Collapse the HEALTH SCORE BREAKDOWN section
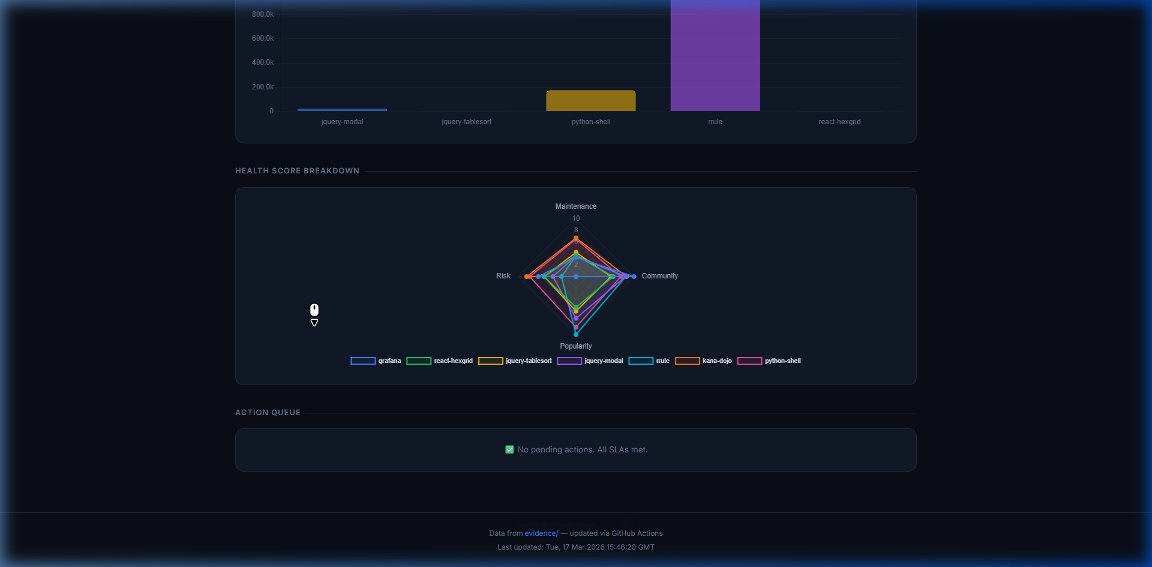Screen dimensions: 1152x567 pos(297,170)
